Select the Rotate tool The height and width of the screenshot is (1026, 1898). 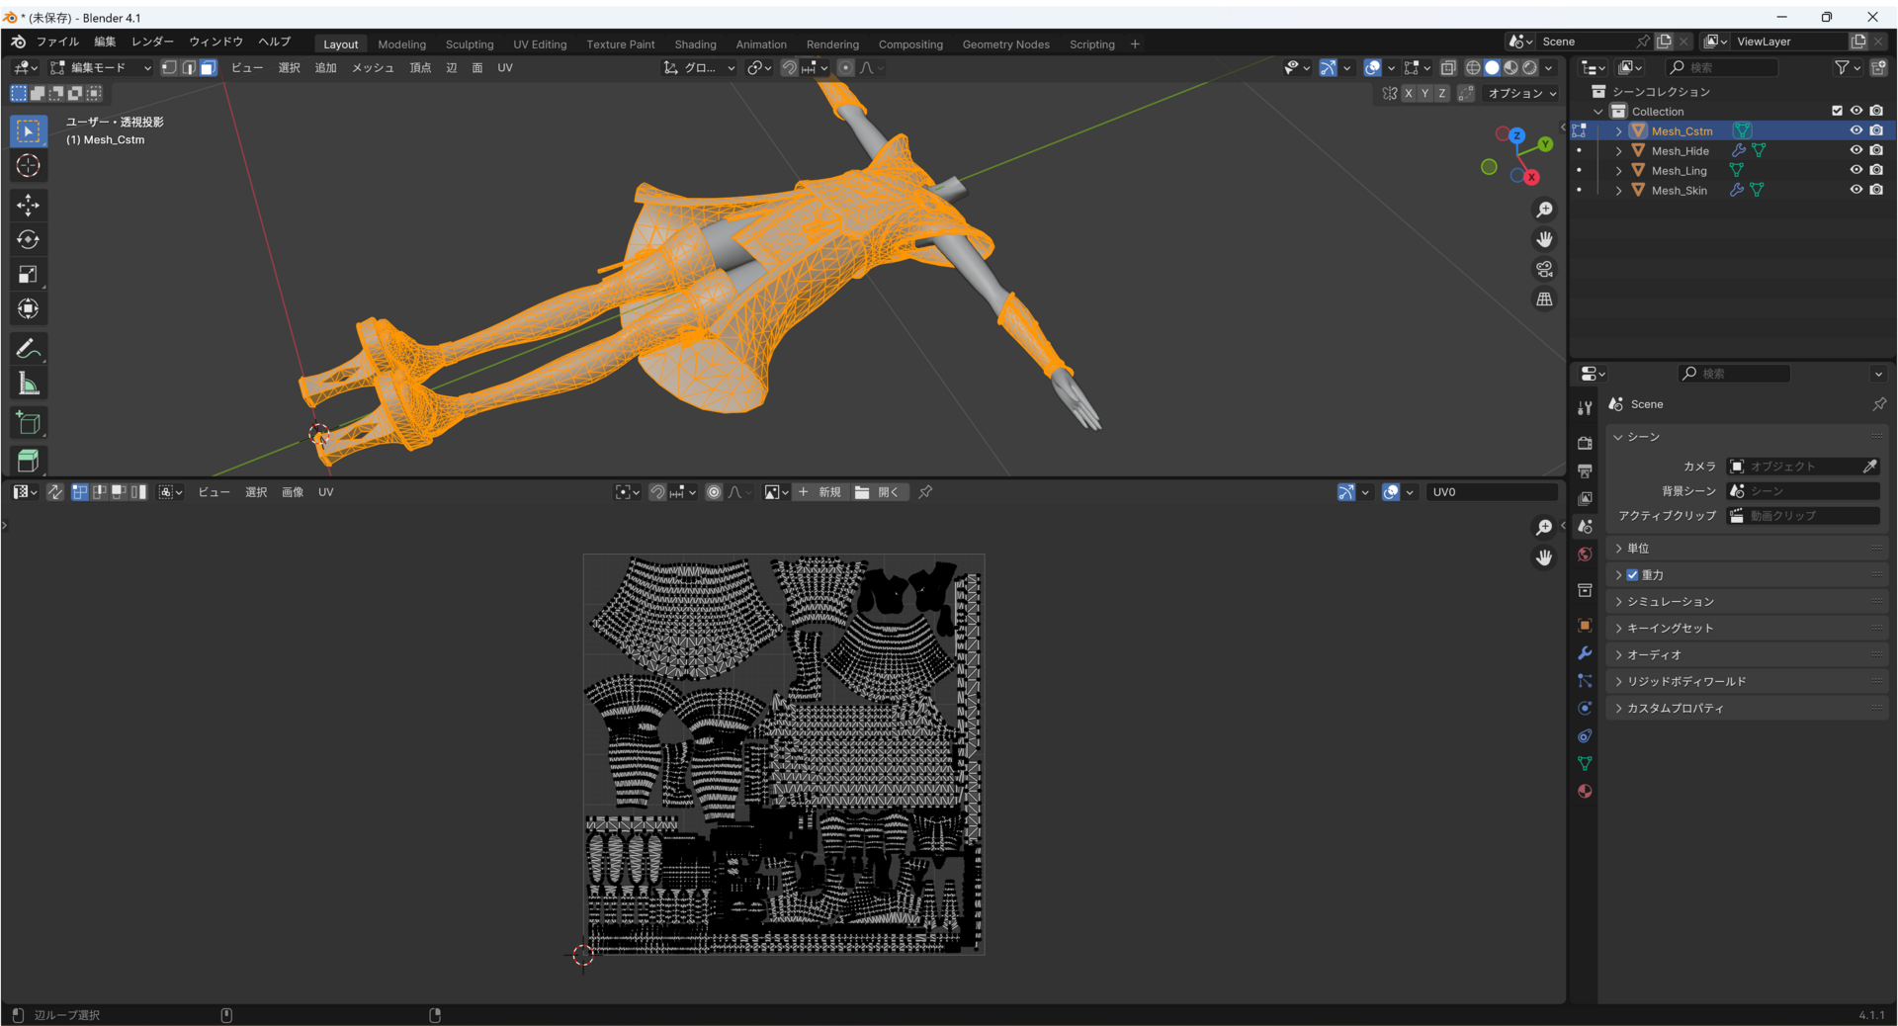click(28, 239)
